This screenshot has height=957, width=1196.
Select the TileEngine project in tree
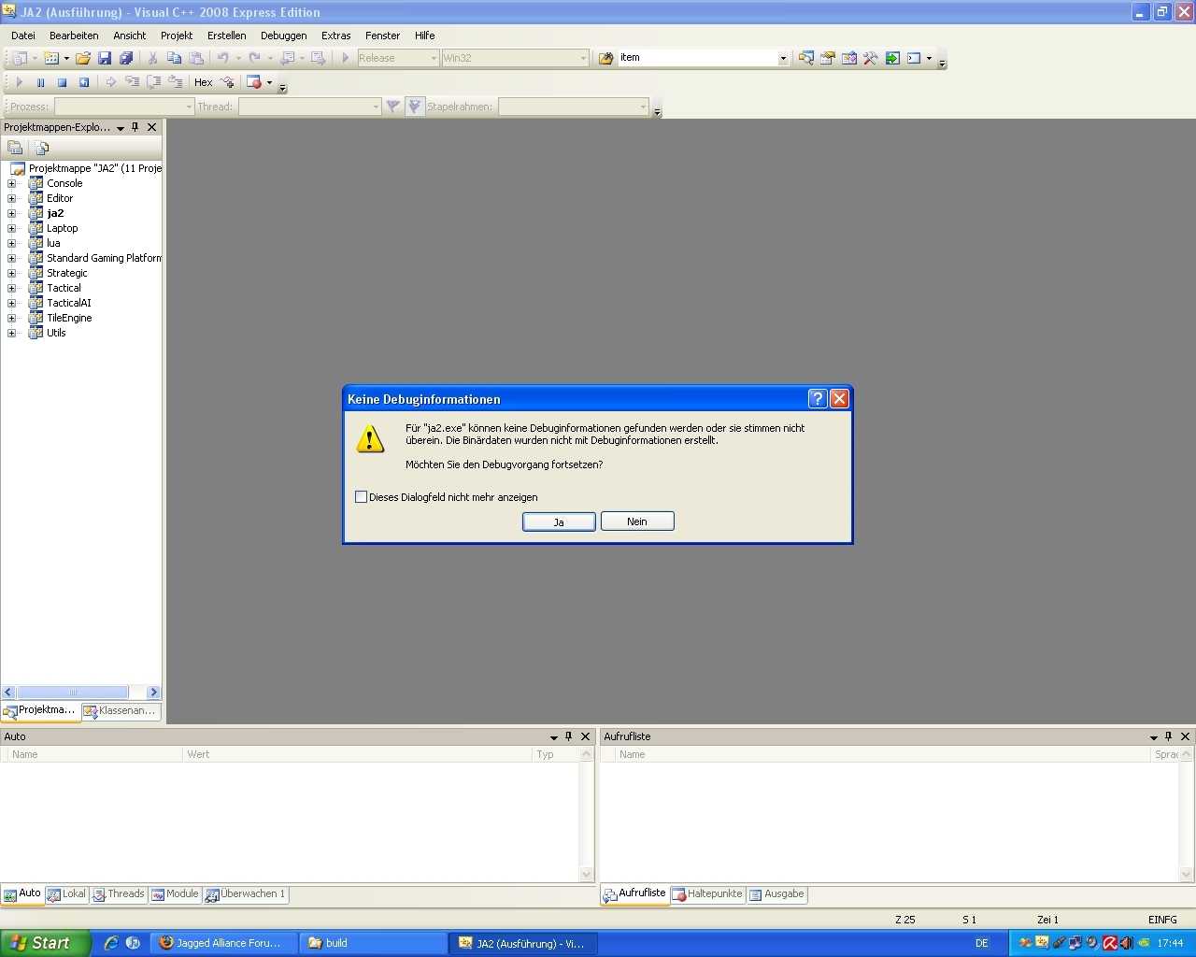click(x=69, y=318)
